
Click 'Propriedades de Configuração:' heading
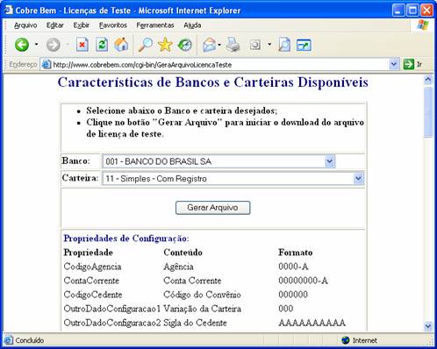tap(126, 239)
